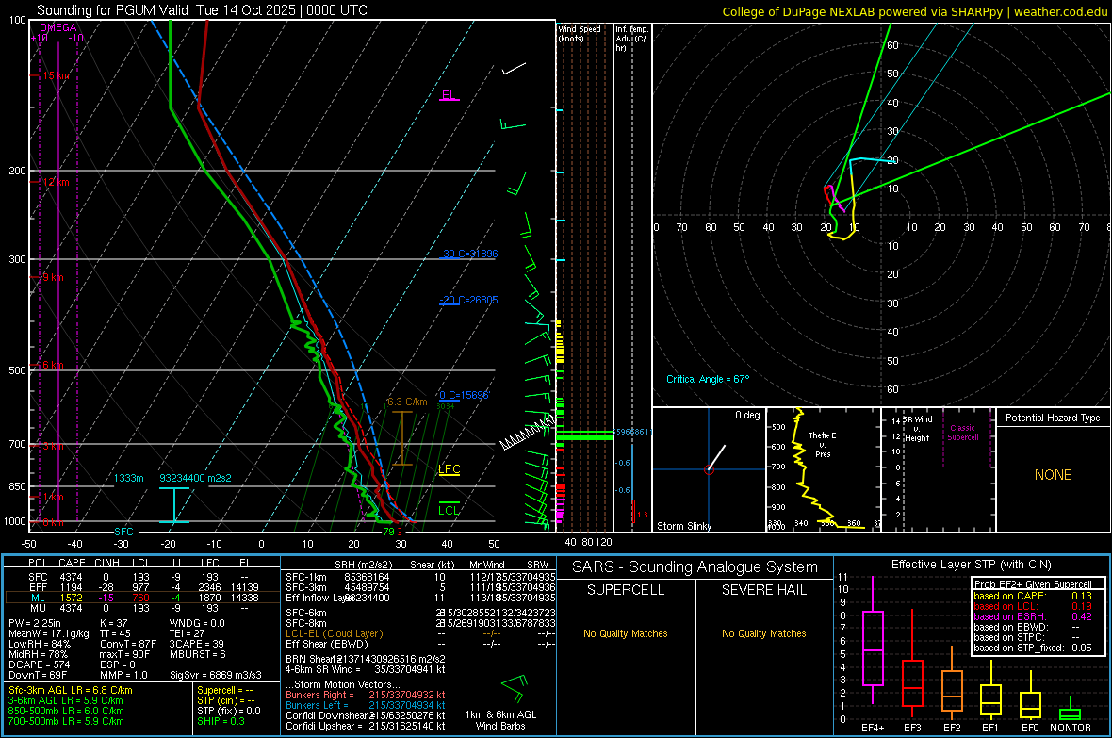Image resolution: width=1112 pixels, height=738 pixels.
Task: Click 'No Quality Matches' under SEVERE HAIL
Action: tap(763, 633)
